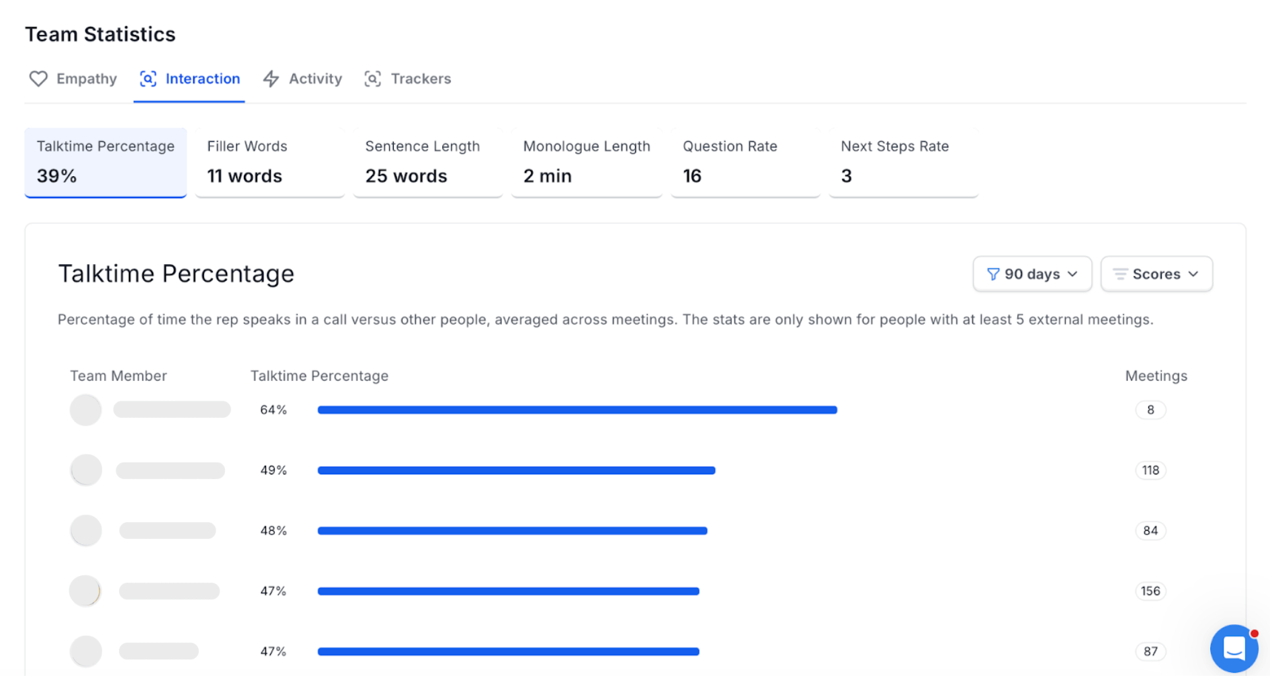This screenshot has width=1270, height=676.
Task: Click the team member name in 64% row
Action: (x=172, y=410)
